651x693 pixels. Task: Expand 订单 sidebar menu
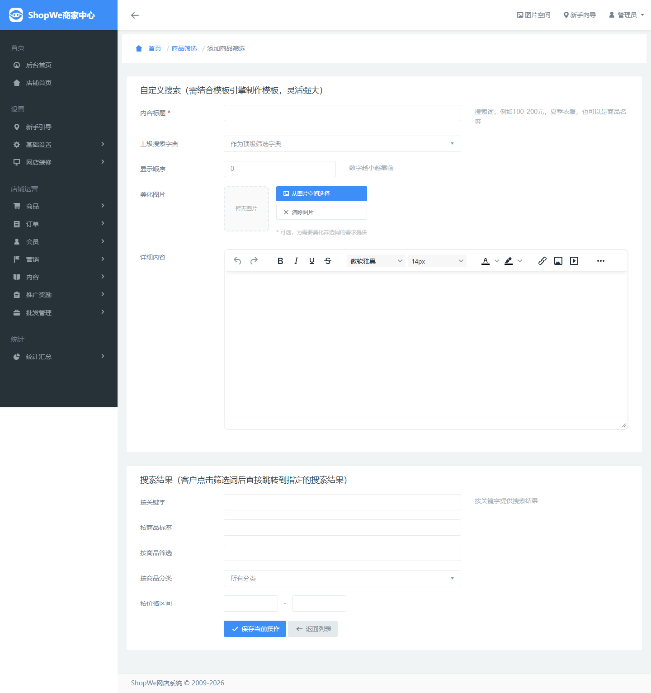coord(59,224)
